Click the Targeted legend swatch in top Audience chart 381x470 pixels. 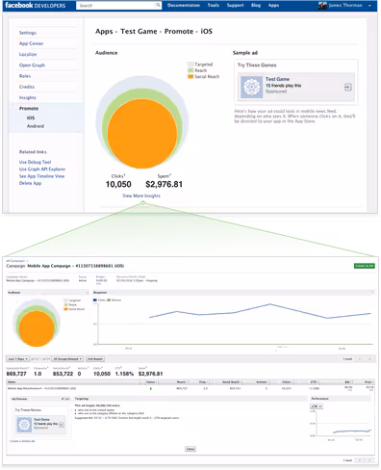190,65
